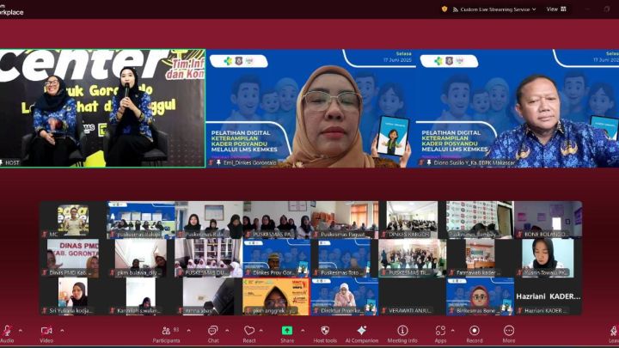The width and height of the screenshot is (619, 348).
Task: Select the DINKES KABGOR participant thumbnail
Action: [412, 220]
